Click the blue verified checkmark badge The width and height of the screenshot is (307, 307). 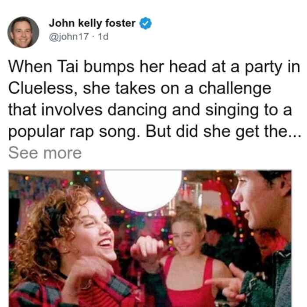click(x=146, y=23)
